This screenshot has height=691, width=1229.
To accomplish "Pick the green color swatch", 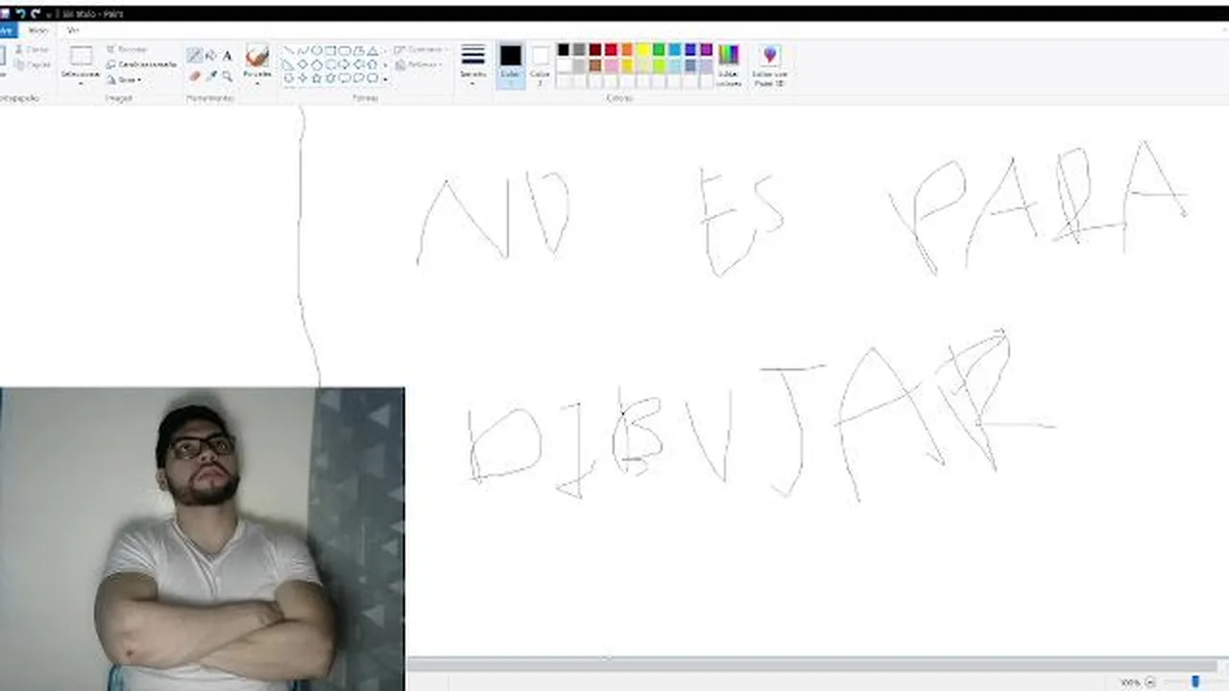I will pos(659,50).
